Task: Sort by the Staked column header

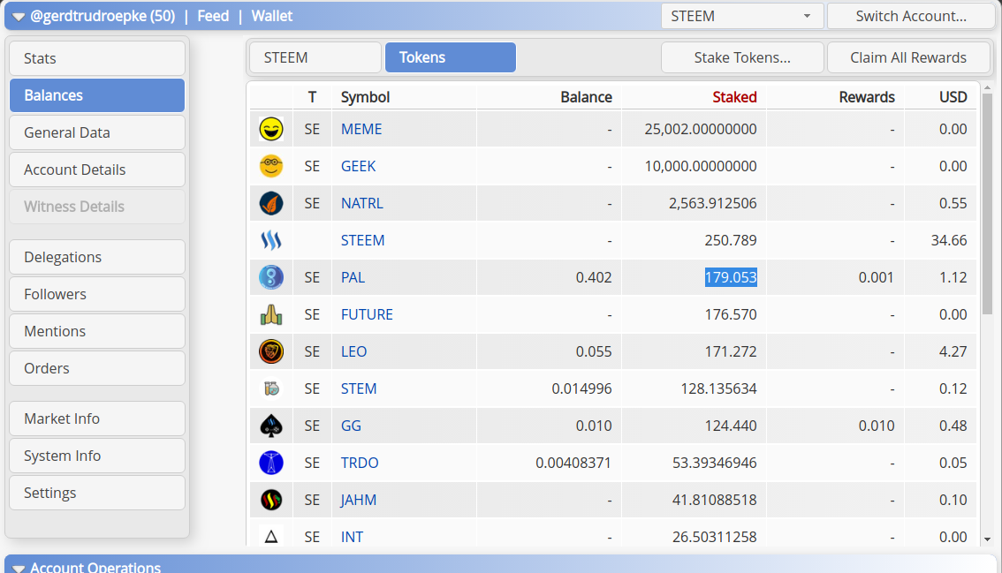Action: (734, 97)
